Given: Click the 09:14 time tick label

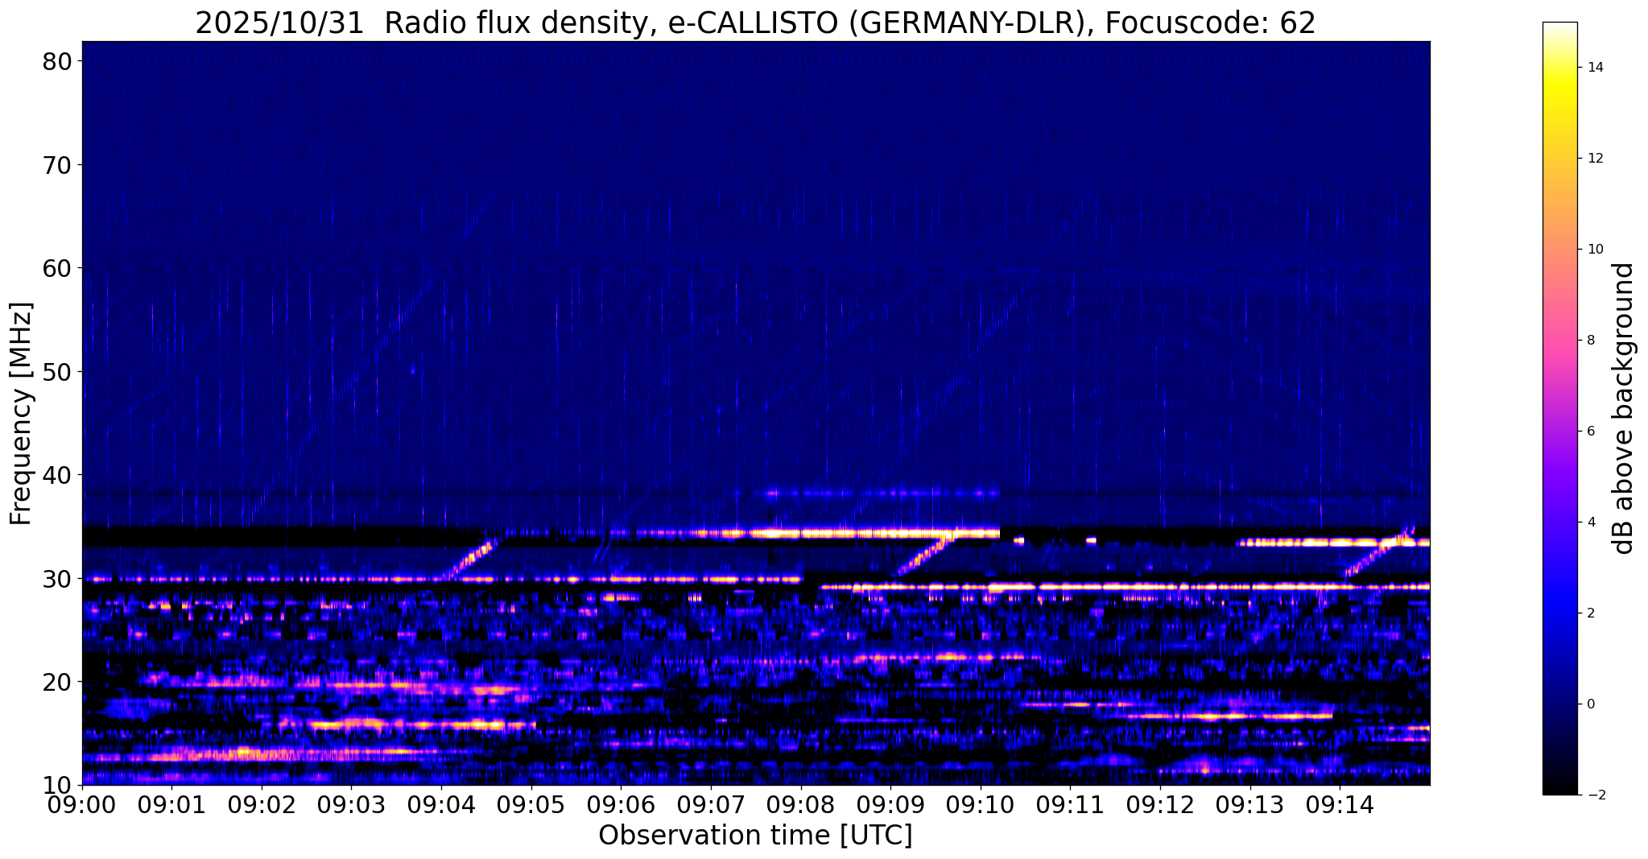Looking at the screenshot, I should [x=1340, y=804].
